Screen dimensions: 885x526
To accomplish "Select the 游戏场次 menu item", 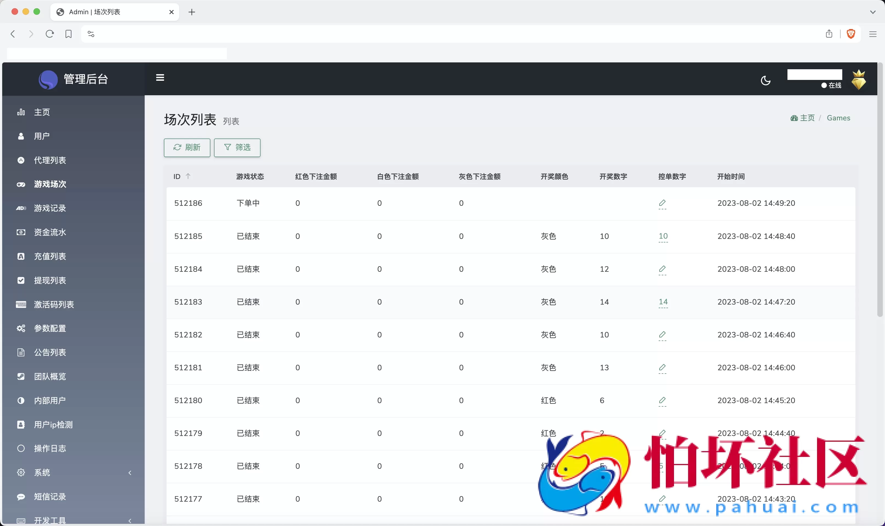I will 50,184.
